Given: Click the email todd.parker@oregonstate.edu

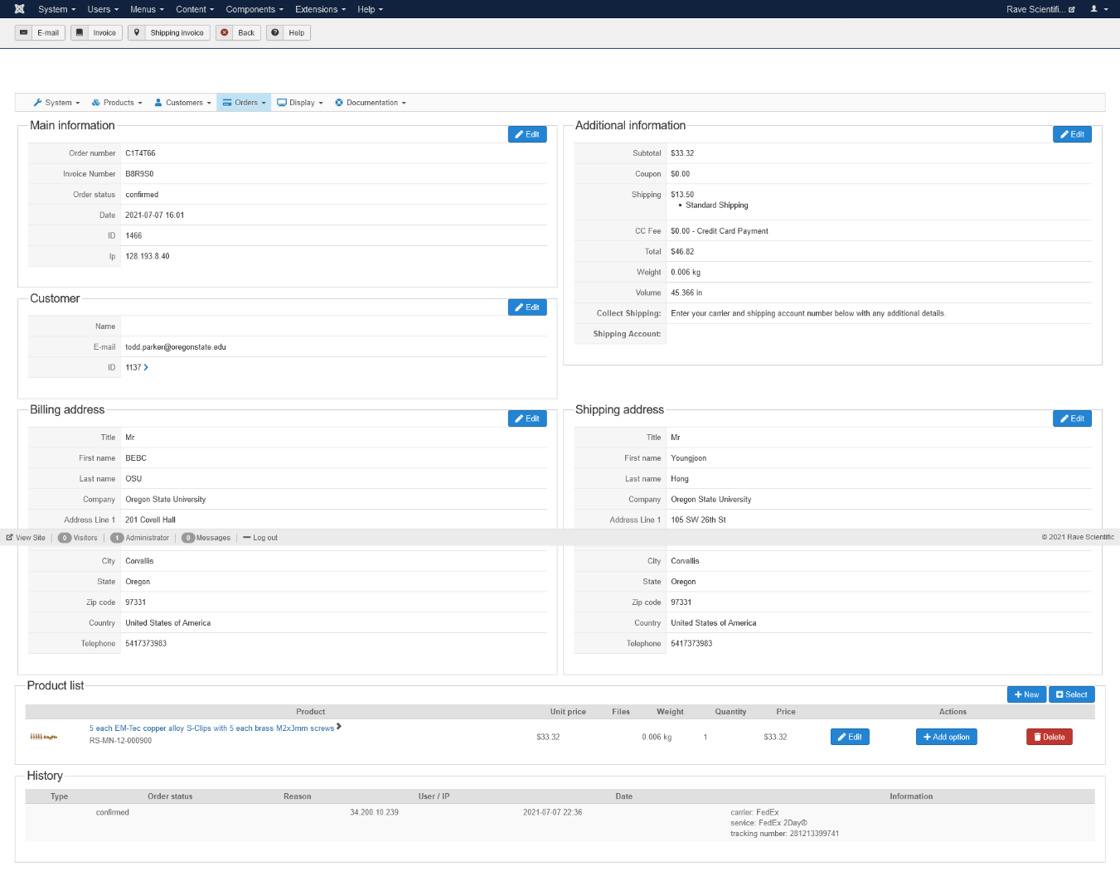Looking at the screenshot, I should (176, 347).
